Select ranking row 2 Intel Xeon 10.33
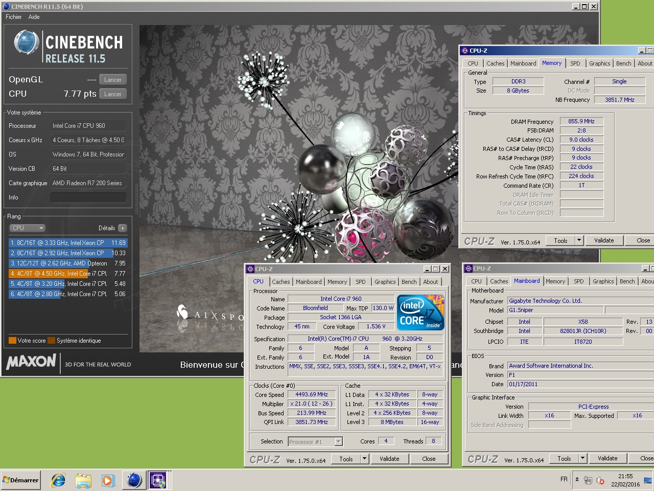 [x=68, y=253]
